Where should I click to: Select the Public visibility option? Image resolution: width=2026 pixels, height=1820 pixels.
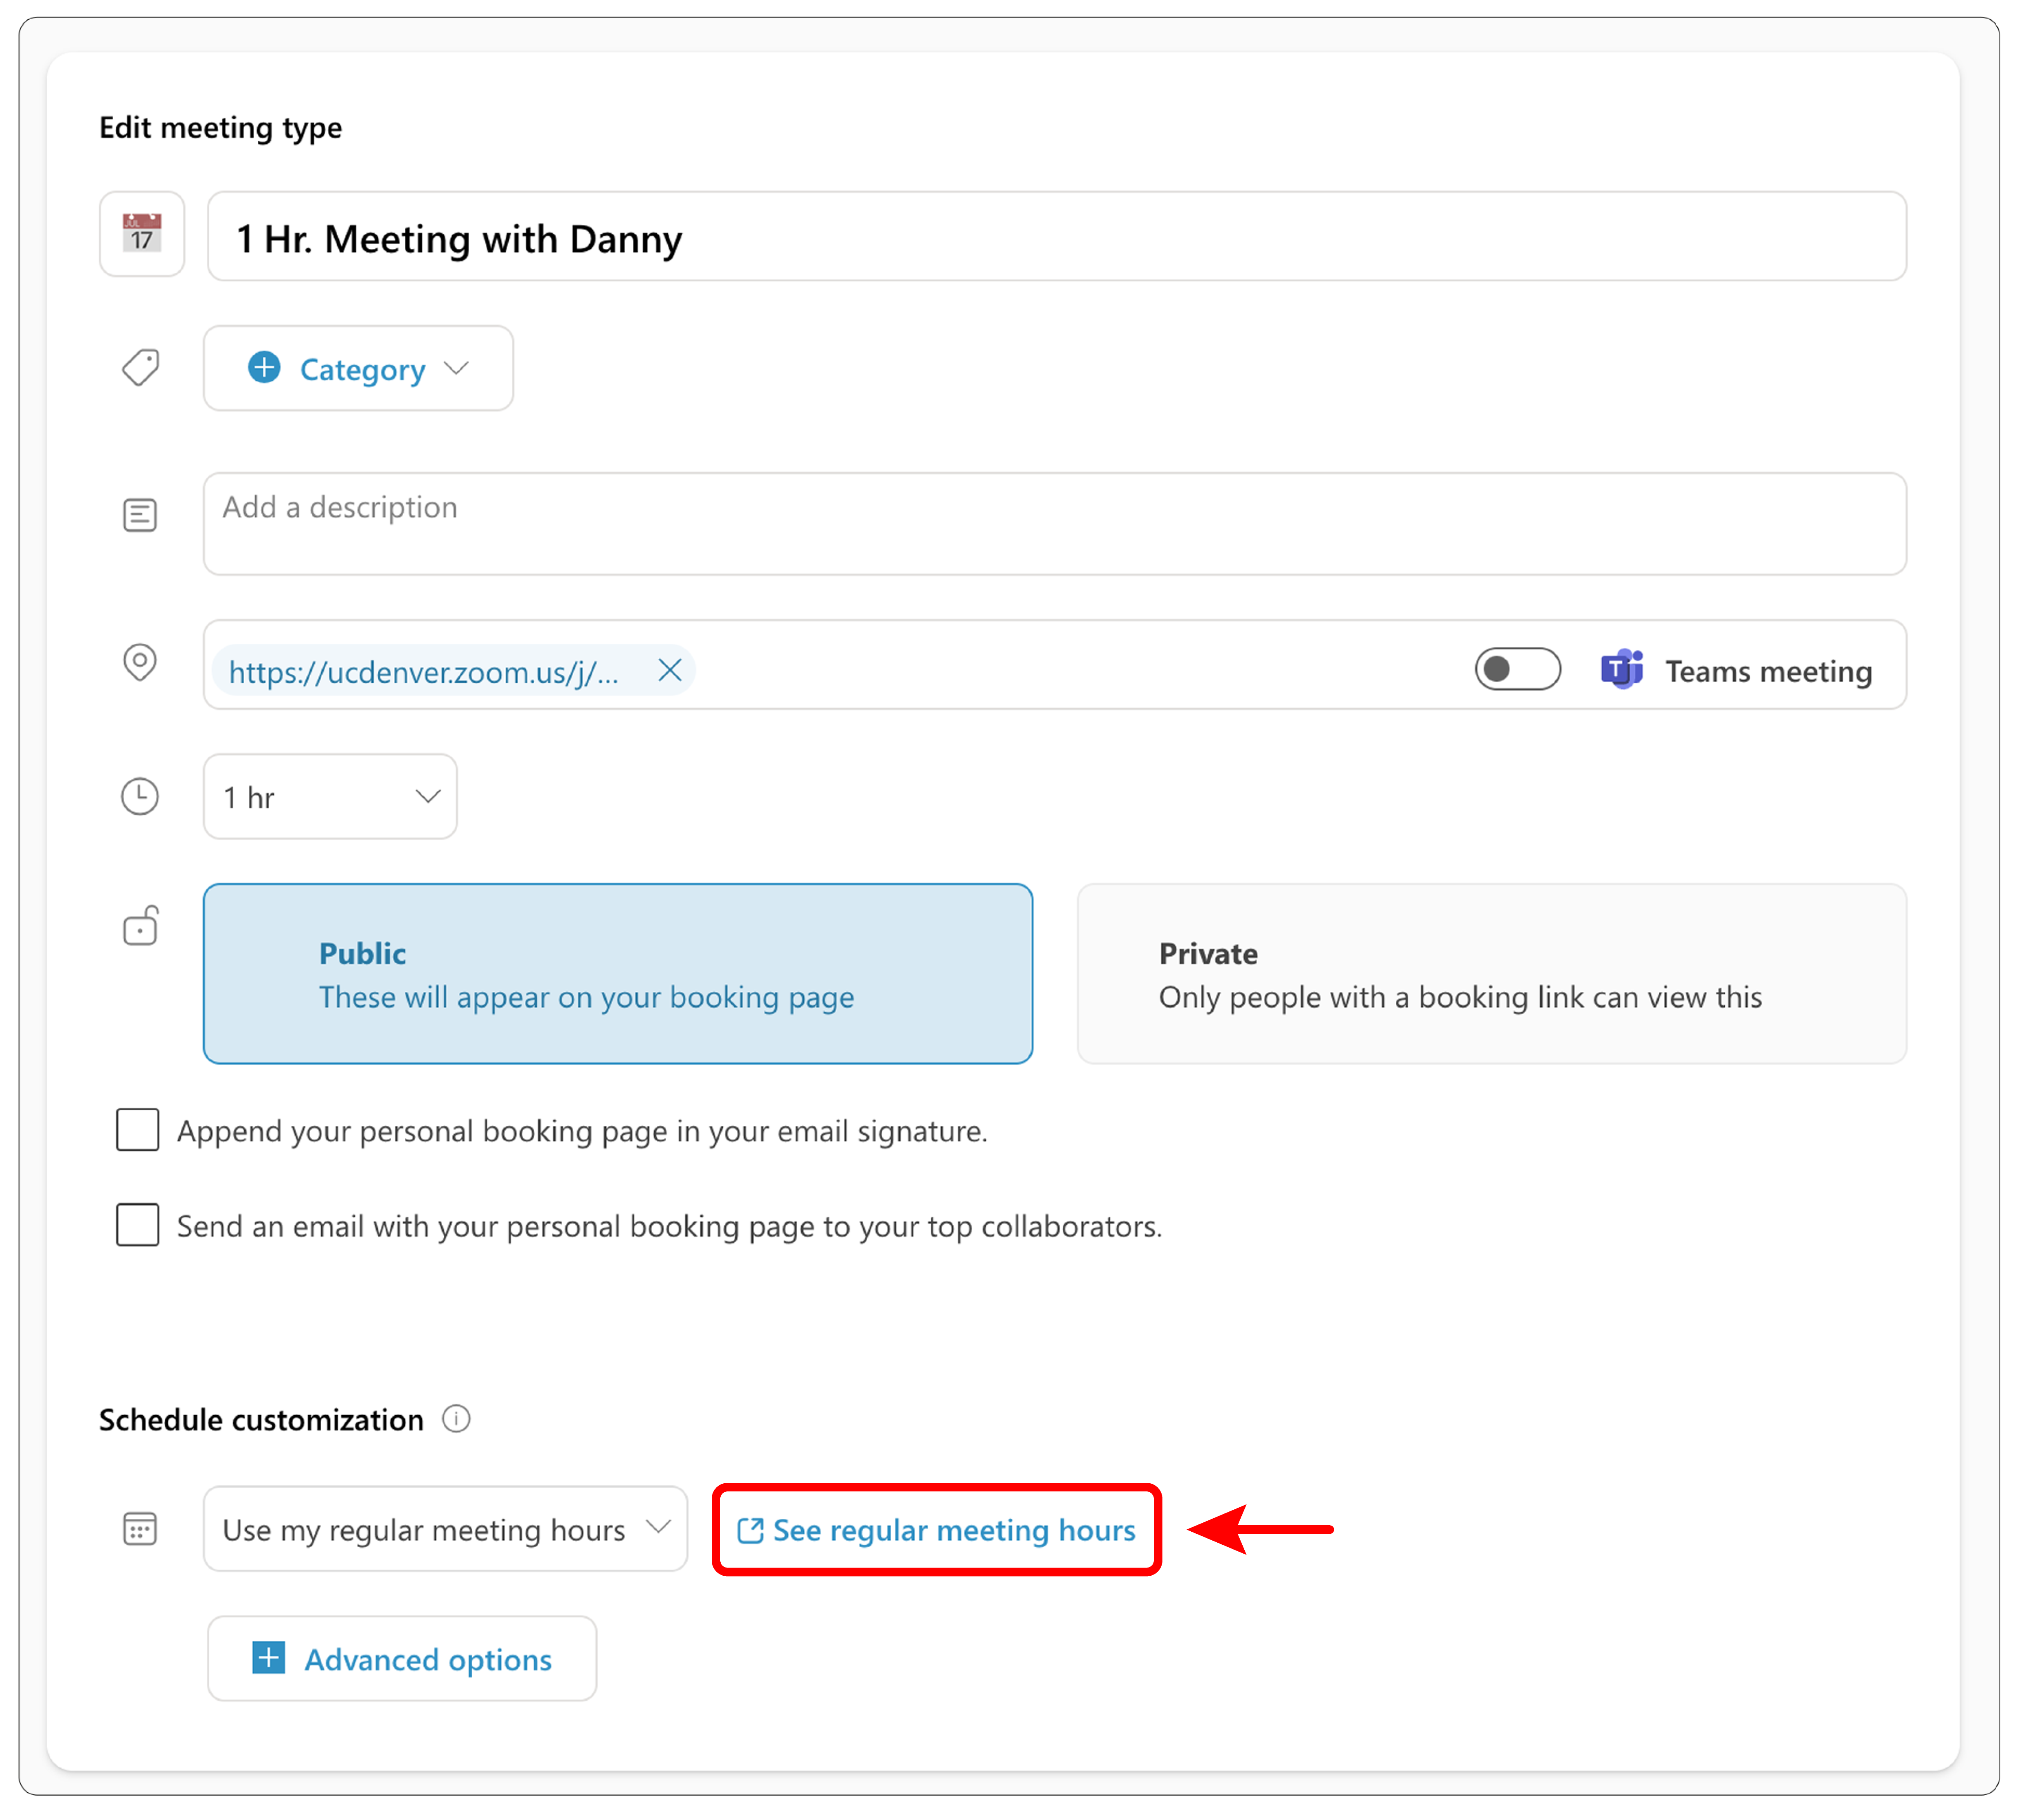[x=617, y=973]
